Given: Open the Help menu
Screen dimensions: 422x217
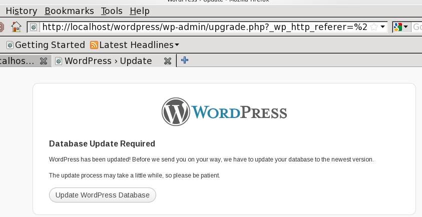Looking at the screenshot, I should pos(139,10).
